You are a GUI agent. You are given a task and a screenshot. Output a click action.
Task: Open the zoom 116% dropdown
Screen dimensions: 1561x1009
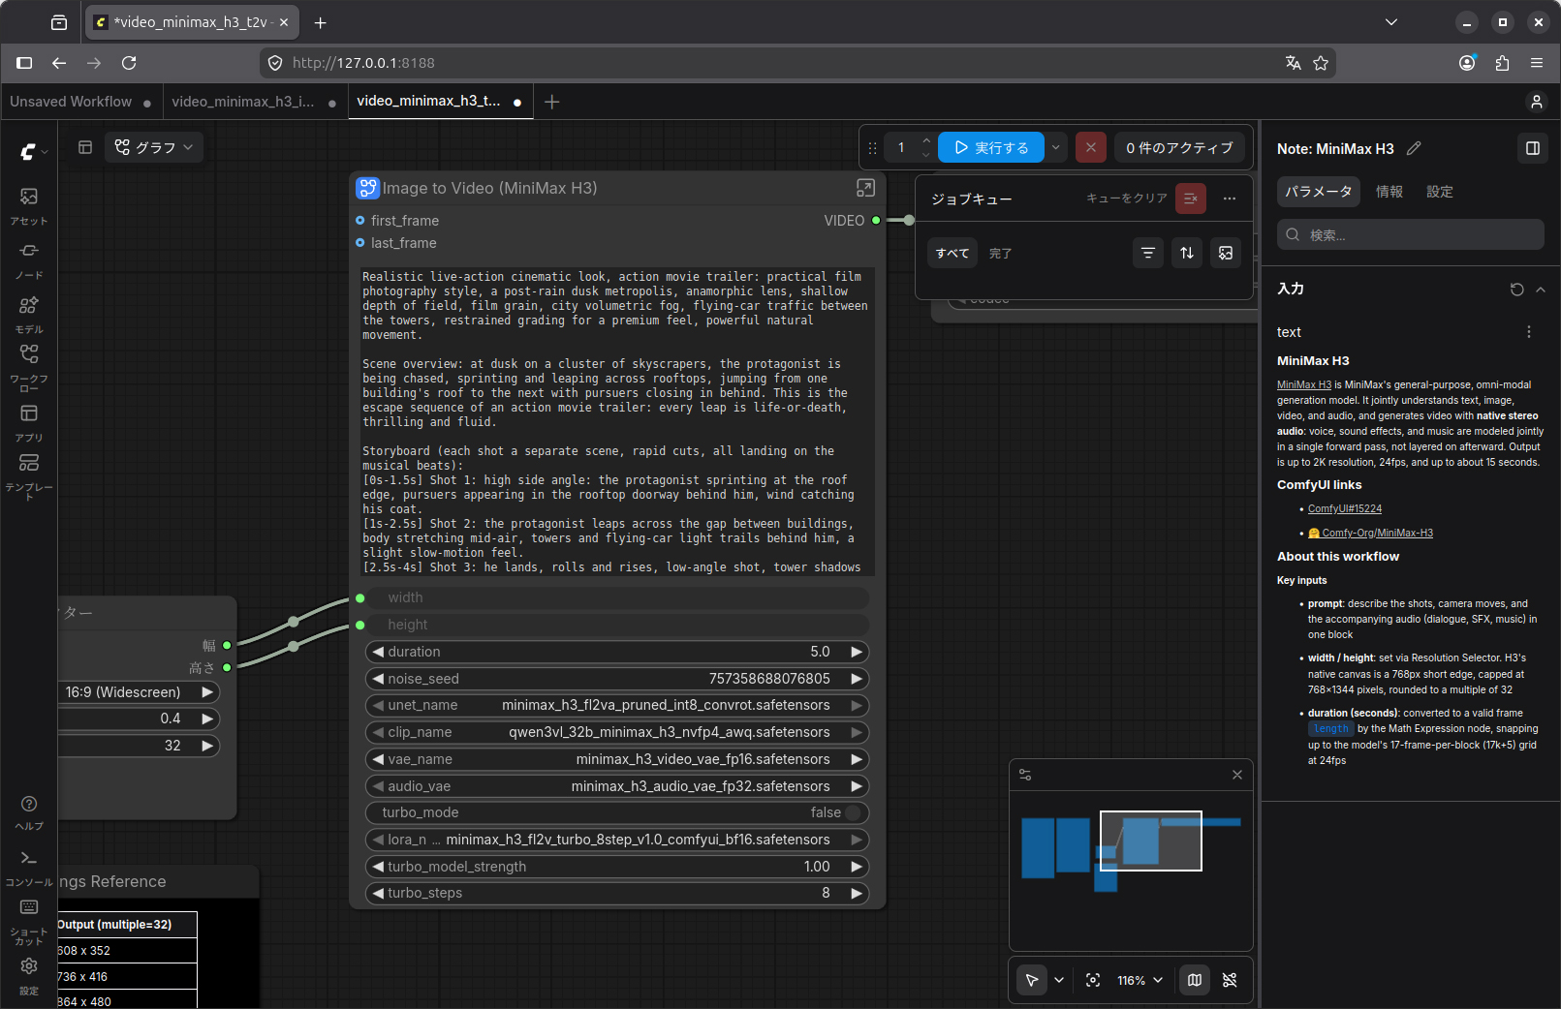pyautogui.click(x=1140, y=980)
